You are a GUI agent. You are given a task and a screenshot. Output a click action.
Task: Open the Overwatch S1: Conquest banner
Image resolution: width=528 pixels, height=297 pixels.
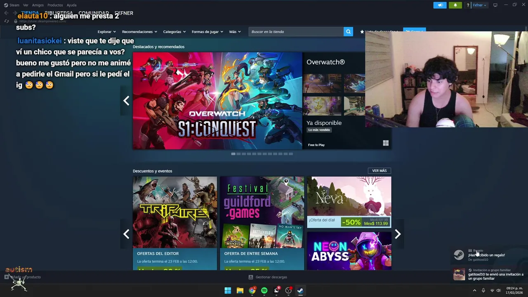(x=217, y=101)
